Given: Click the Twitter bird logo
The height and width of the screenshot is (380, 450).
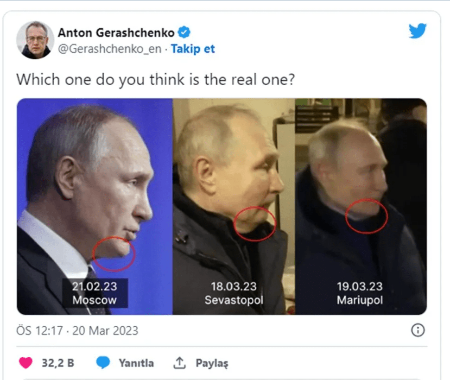Looking at the screenshot, I should point(418,31).
